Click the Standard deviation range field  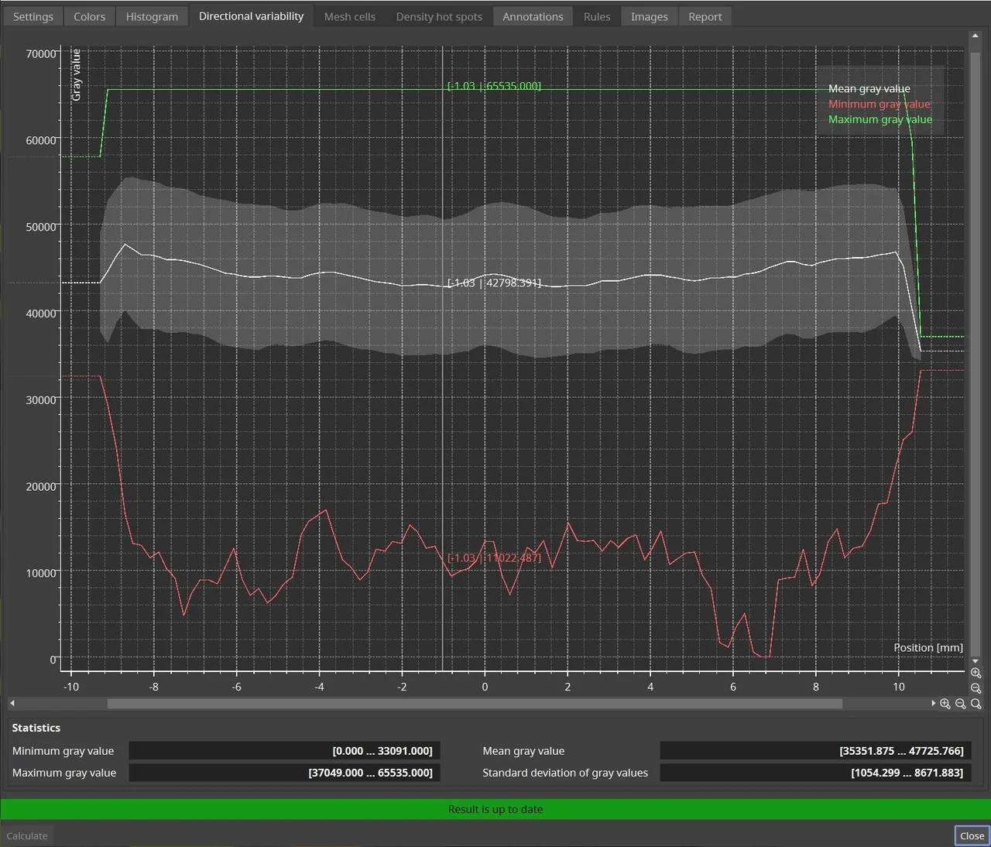(x=815, y=773)
